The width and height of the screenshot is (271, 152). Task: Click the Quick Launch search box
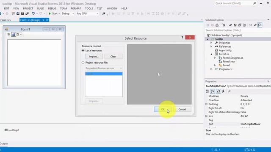(233, 3)
